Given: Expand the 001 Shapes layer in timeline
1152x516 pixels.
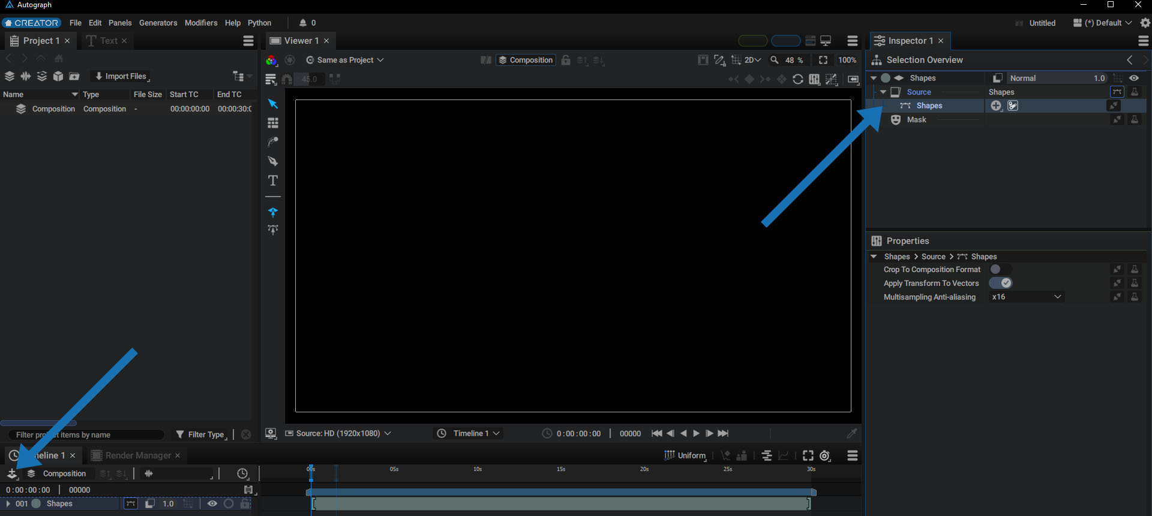Looking at the screenshot, I should (8, 503).
